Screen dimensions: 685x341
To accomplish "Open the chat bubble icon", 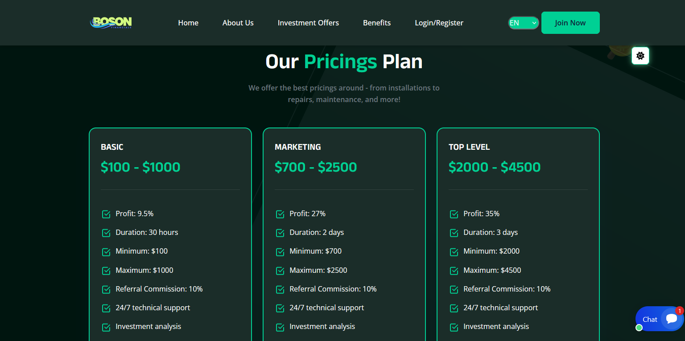I will [671, 319].
